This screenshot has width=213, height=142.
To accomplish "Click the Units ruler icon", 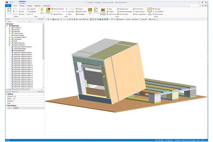I will (90, 10).
